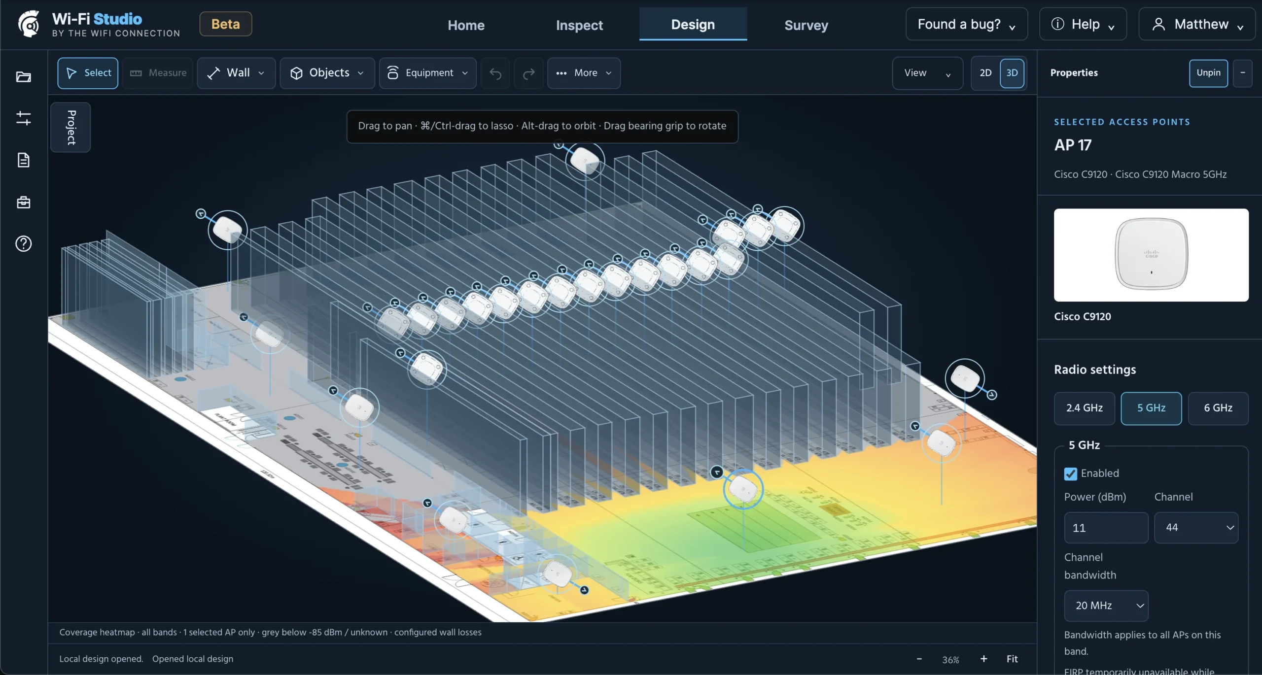Open the Equipment dropdown

click(427, 73)
